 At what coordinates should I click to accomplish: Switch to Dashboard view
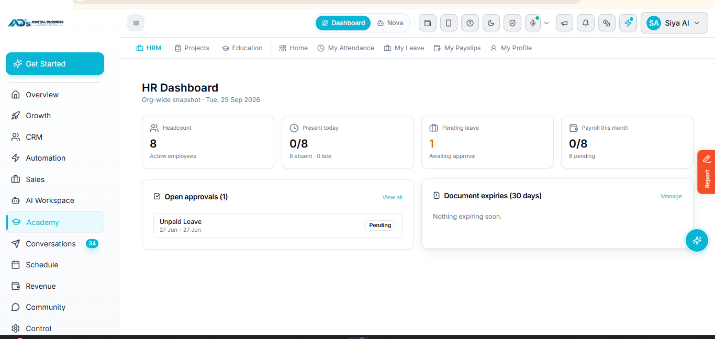tap(343, 23)
